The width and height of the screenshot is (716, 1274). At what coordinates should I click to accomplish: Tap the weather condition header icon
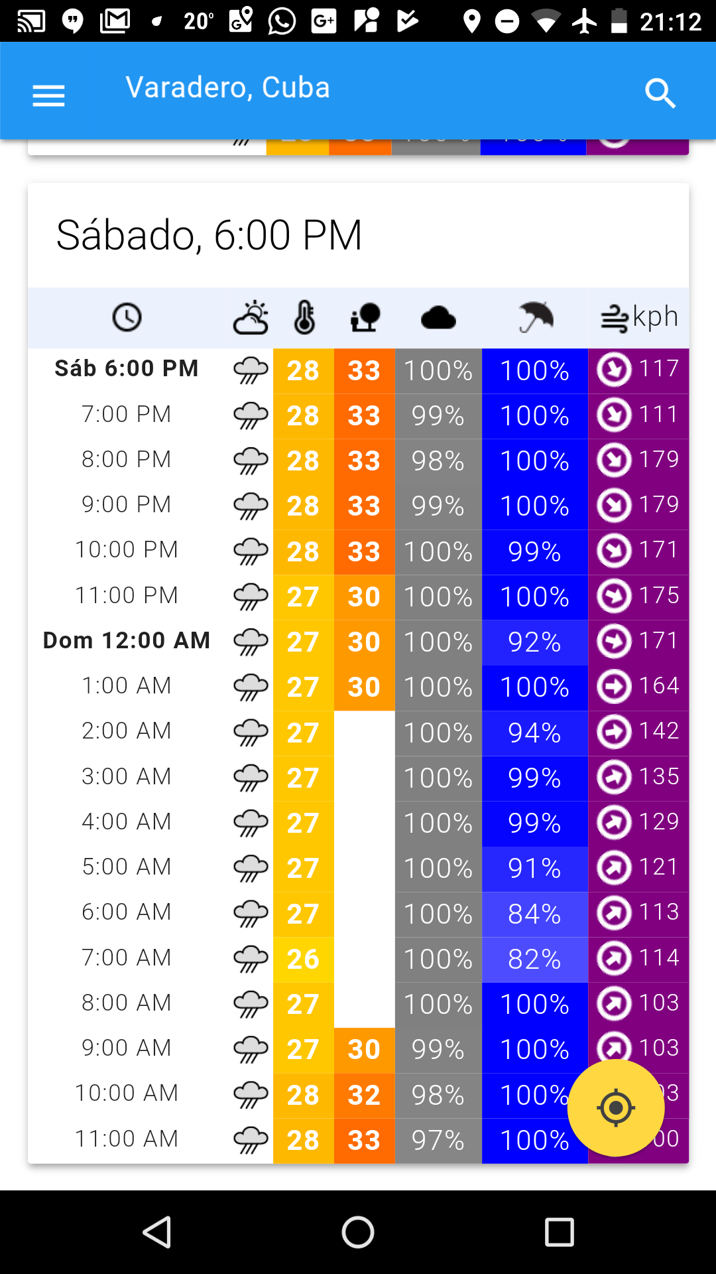[251, 317]
